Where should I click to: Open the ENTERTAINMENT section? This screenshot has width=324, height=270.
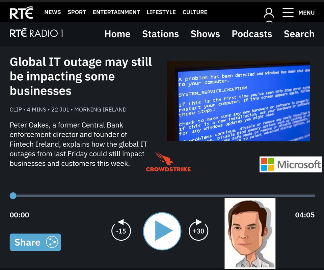(116, 12)
